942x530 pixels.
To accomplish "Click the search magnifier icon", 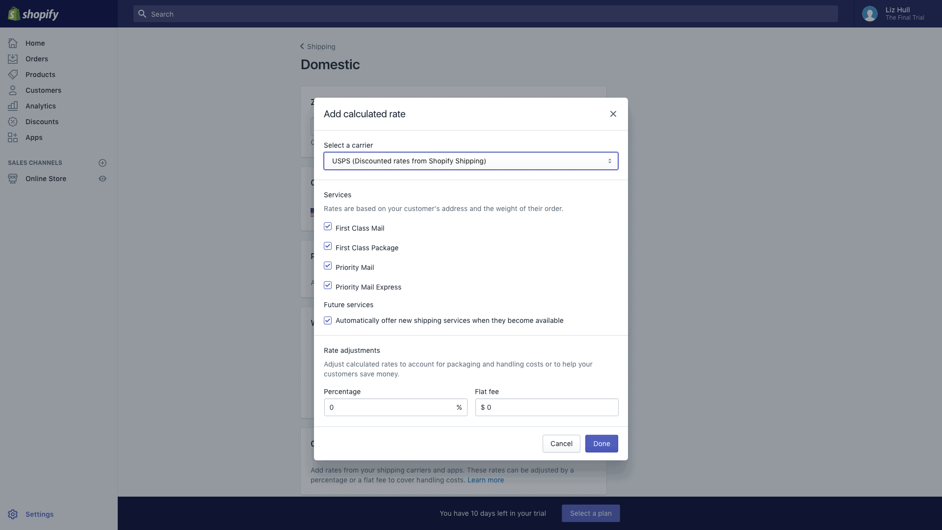I will [x=142, y=14].
